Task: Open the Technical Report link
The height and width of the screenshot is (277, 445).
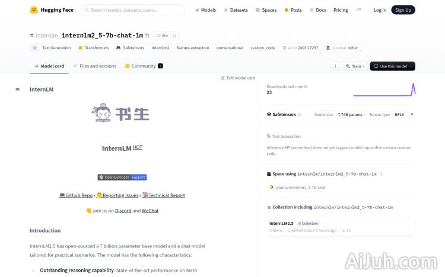Action: click(164, 195)
